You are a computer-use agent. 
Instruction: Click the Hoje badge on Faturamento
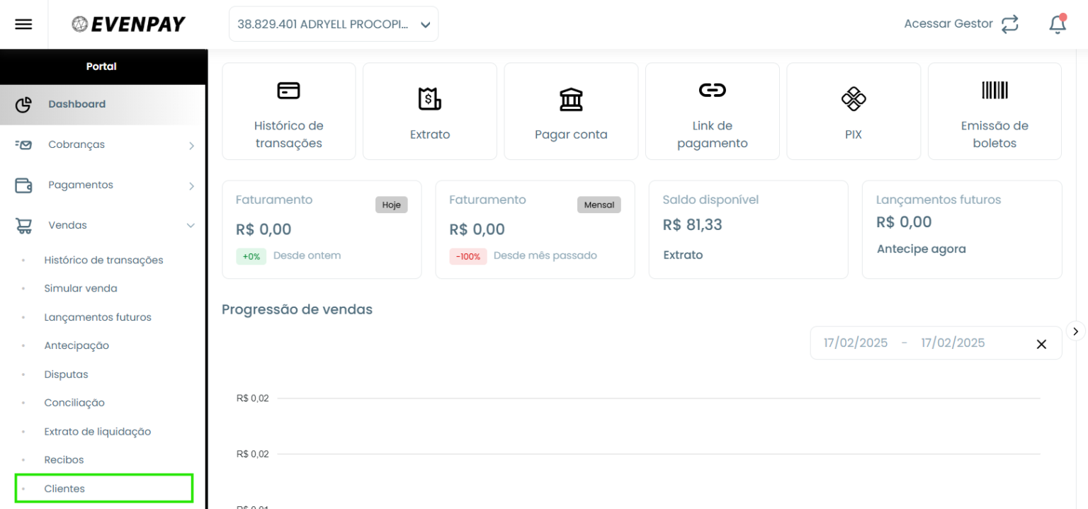(391, 205)
